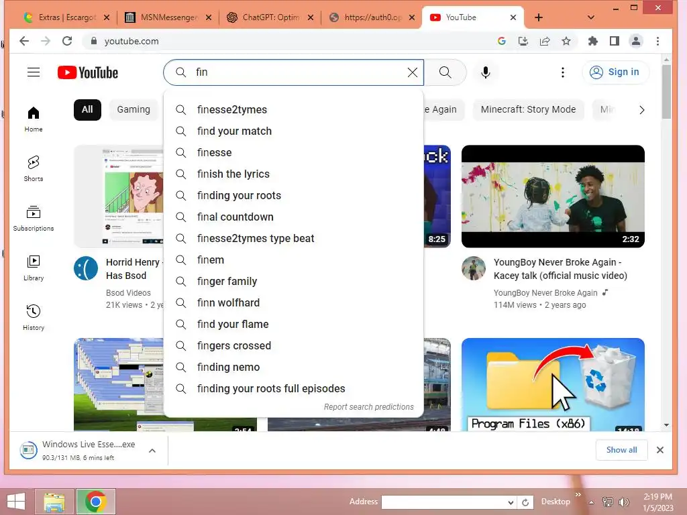Clear the search box with the X icon
The width and height of the screenshot is (687, 515).
pyautogui.click(x=413, y=72)
